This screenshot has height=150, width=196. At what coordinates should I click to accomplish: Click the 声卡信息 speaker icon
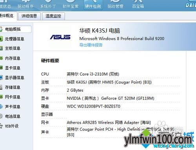(x=1, y=107)
